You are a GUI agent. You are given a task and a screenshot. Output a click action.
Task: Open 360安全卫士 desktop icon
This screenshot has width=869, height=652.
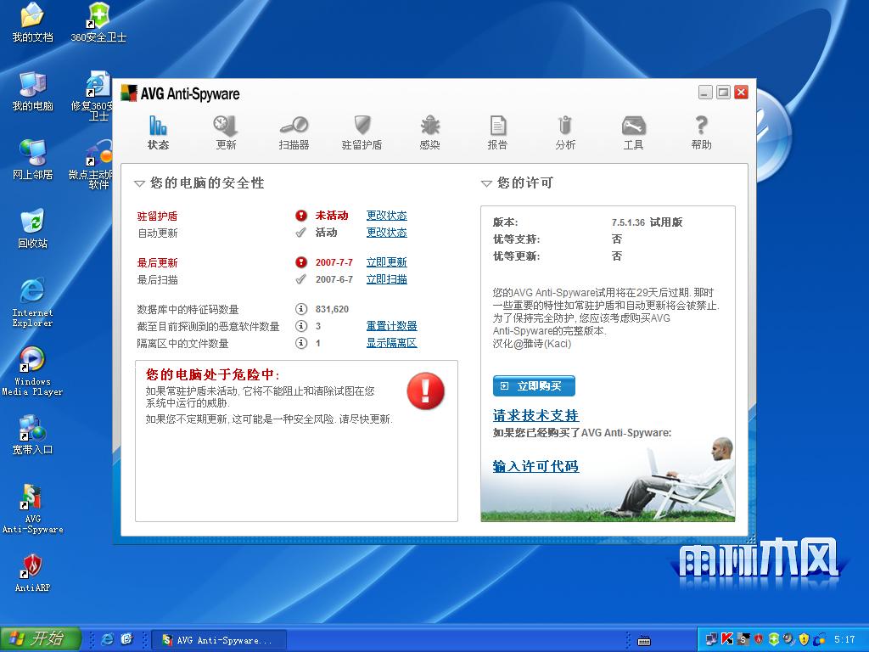coord(98,23)
